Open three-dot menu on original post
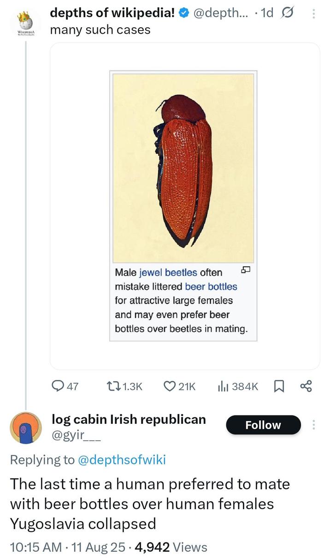 tap(314, 14)
